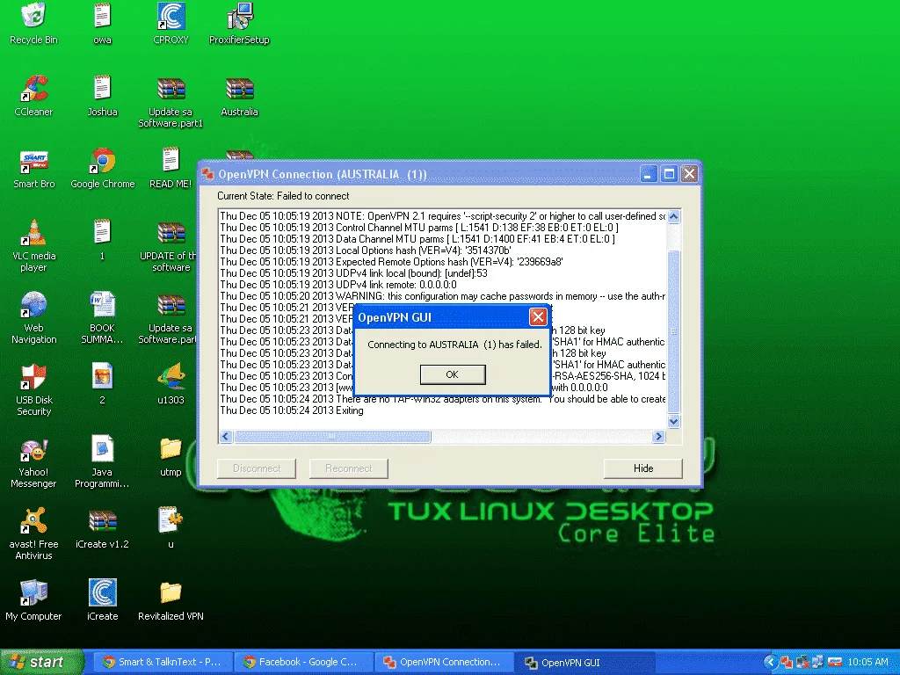This screenshot has height=675, width=900.
Task: Click the log's horizontal scroll left arrow
Action: point(226,436)
